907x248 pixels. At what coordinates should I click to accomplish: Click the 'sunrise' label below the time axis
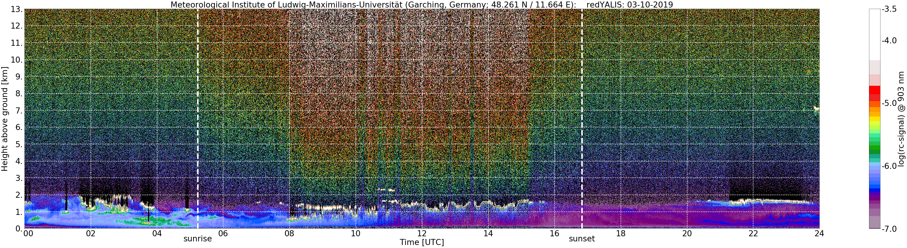point(198,239)
